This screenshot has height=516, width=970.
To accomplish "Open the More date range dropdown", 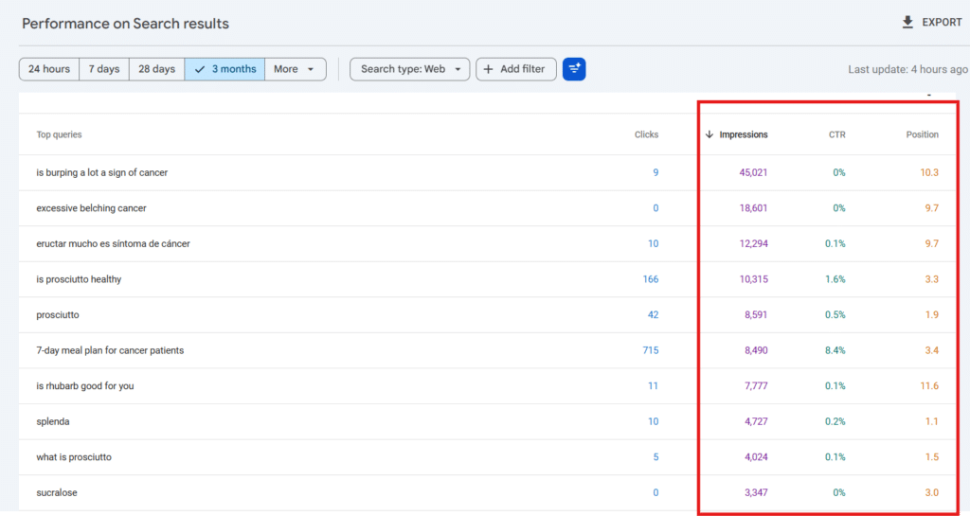I will 296,69.
